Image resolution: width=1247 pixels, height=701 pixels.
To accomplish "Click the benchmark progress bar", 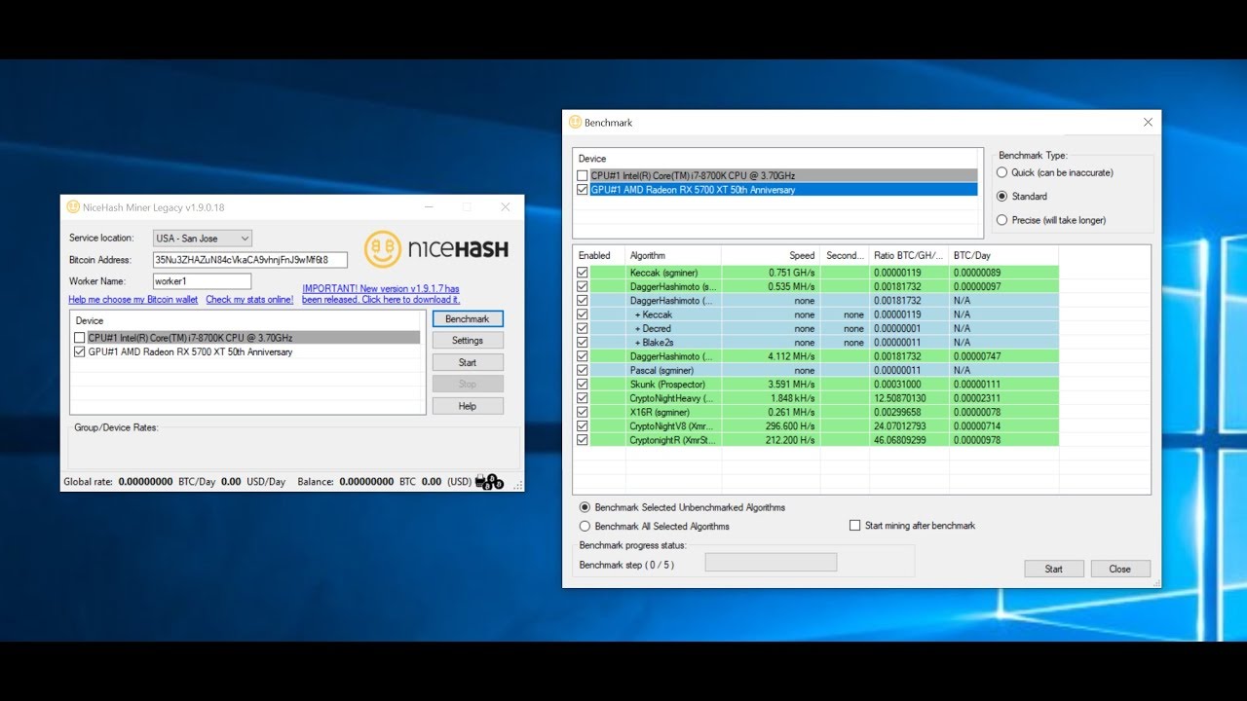I will click(x=771, y=563).
